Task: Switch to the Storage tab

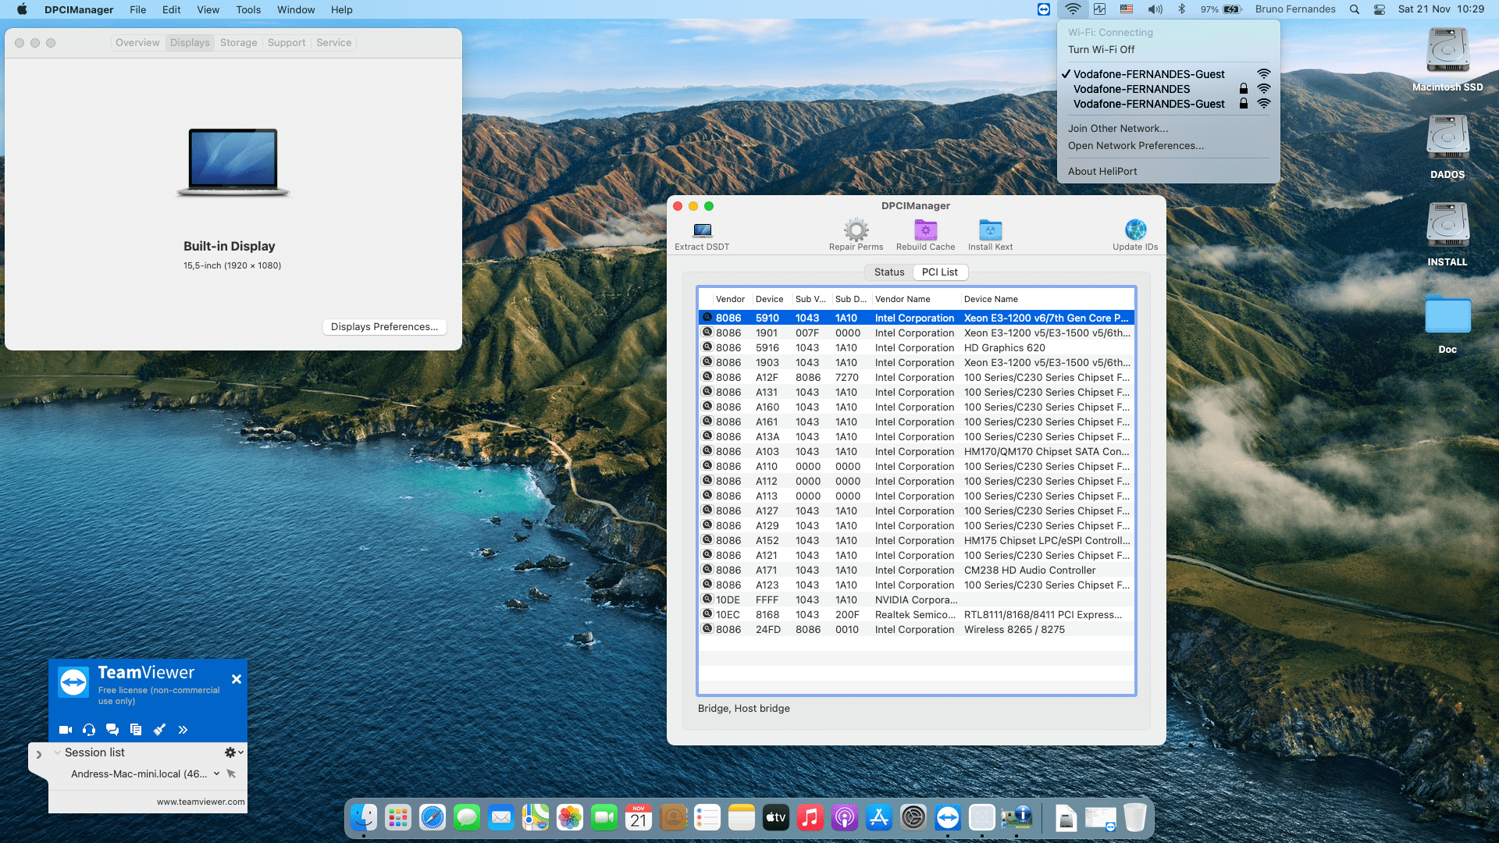Action: [x=238, y=43]
